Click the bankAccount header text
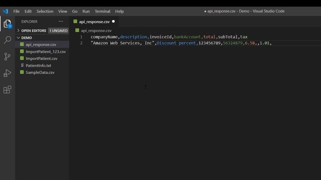Viewport: 321px width, 180px height. (187, 37)
